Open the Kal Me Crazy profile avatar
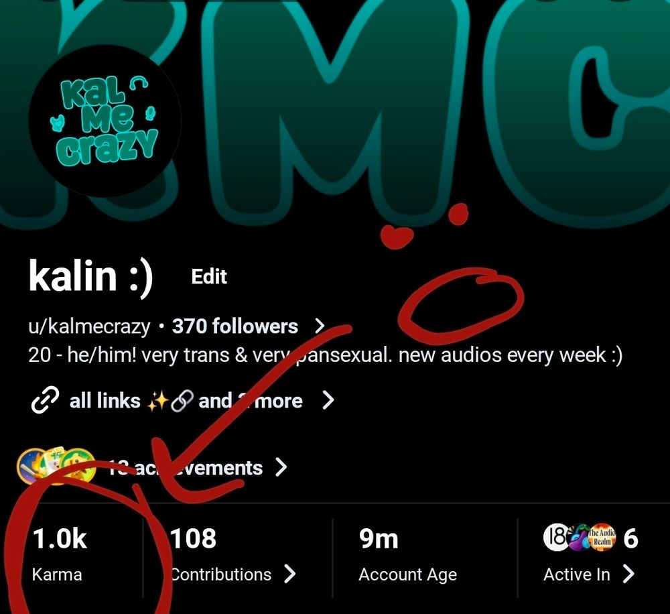Viewport: 670px width, 614px height. coord(105,121)
